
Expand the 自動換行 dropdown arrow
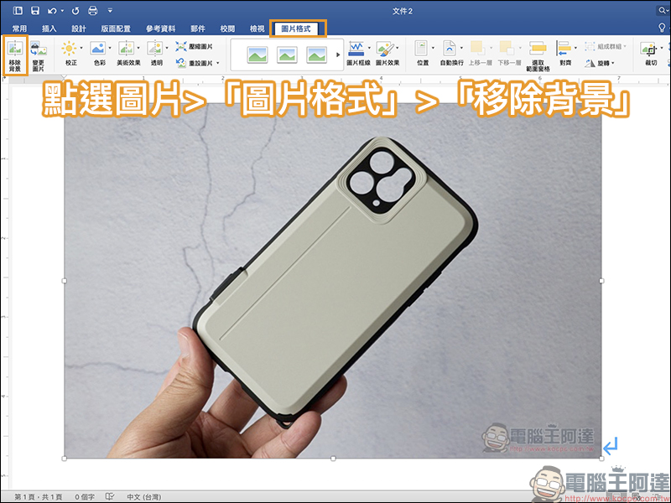click(x=461, y=49)
